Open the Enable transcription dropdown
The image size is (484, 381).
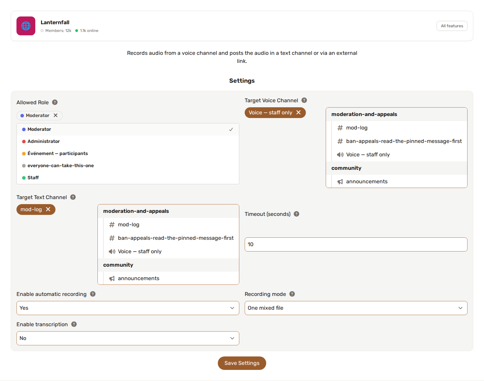128,338
